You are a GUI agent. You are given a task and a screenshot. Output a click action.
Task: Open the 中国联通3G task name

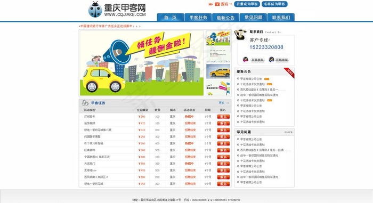click(x=97, y=157)
